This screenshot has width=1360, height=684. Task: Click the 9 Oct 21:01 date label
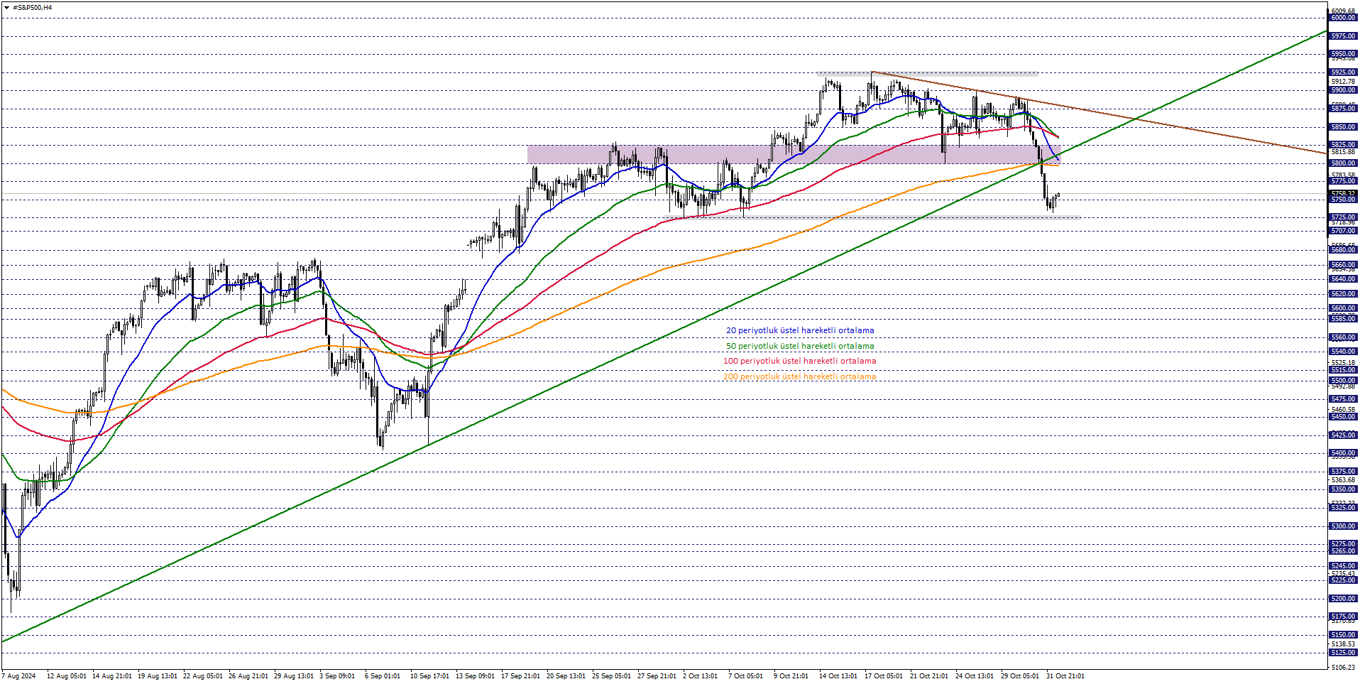(x=791, y=676)
